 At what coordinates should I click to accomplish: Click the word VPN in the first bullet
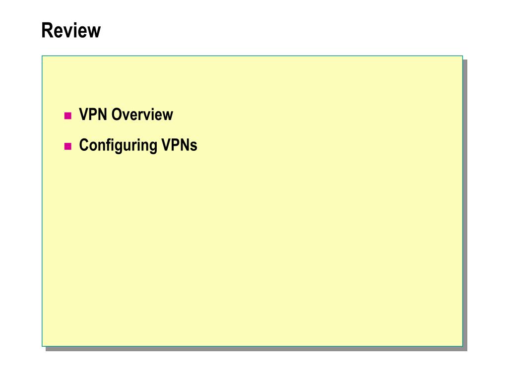[x=93, y=115]
